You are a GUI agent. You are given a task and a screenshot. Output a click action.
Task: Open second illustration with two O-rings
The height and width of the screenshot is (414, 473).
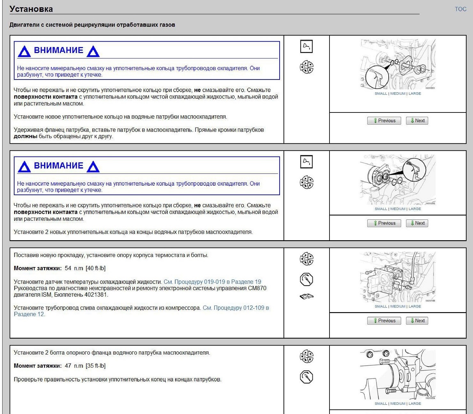pos(398,180)
